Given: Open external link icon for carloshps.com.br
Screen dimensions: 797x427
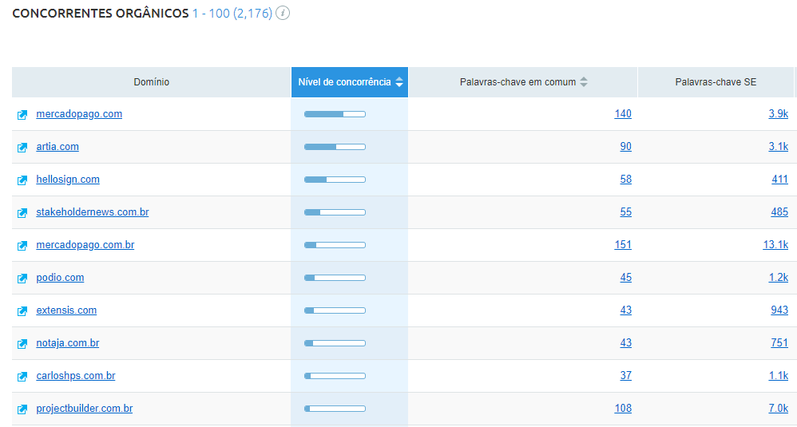Looking at the screenshot, I should tap(22, 377).
